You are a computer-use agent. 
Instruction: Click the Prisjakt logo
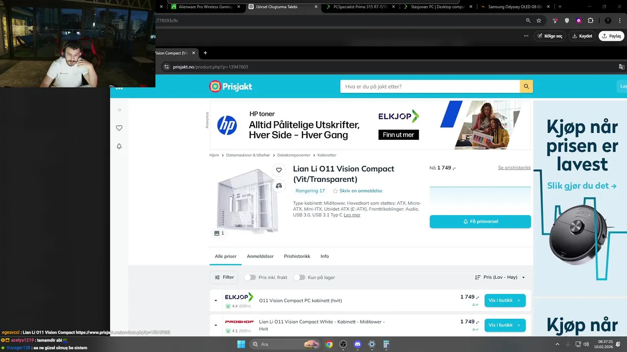(x=230, y=87)
